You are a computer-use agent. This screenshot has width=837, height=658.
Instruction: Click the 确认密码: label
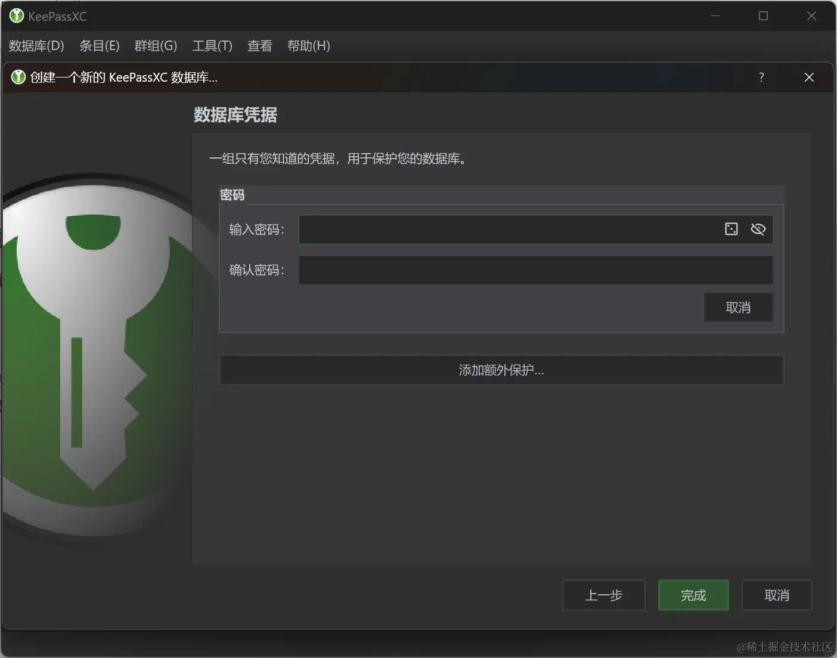click(257, 270)
